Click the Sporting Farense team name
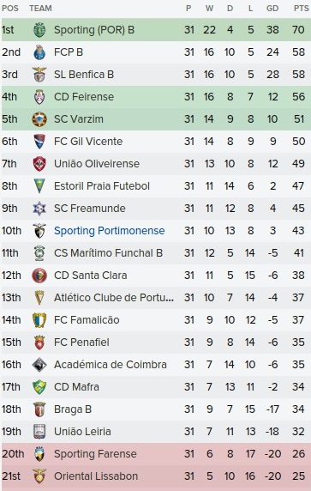Image resolution: width=311 pixels, height=491 pixels. click(x=95, y=454)
